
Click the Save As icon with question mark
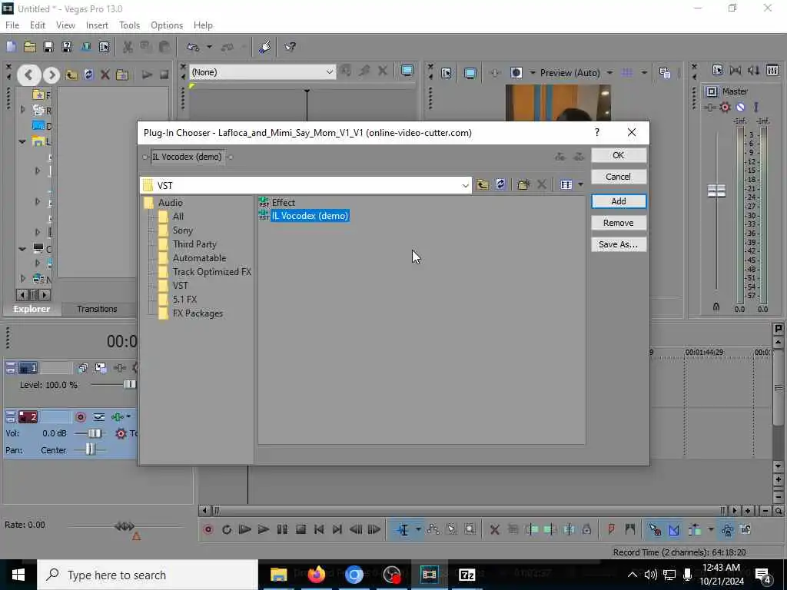pos(67,47)
